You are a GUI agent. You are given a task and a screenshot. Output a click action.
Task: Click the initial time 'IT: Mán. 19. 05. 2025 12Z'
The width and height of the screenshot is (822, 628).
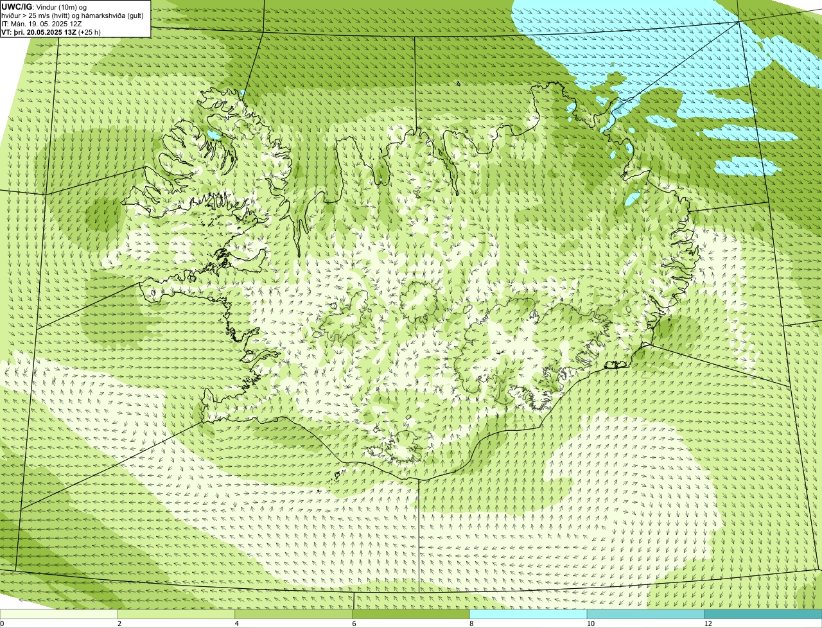click(x=42, y=24)
